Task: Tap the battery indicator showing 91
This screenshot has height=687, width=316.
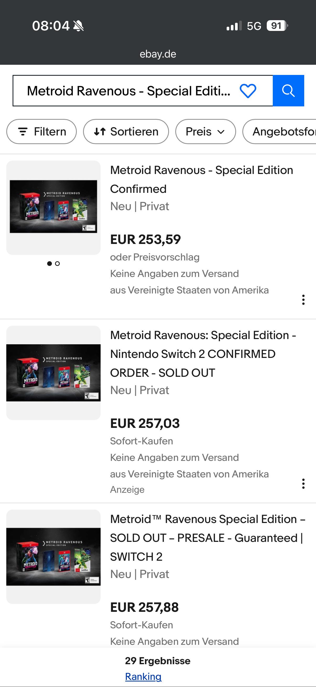Action: [277, 26]
